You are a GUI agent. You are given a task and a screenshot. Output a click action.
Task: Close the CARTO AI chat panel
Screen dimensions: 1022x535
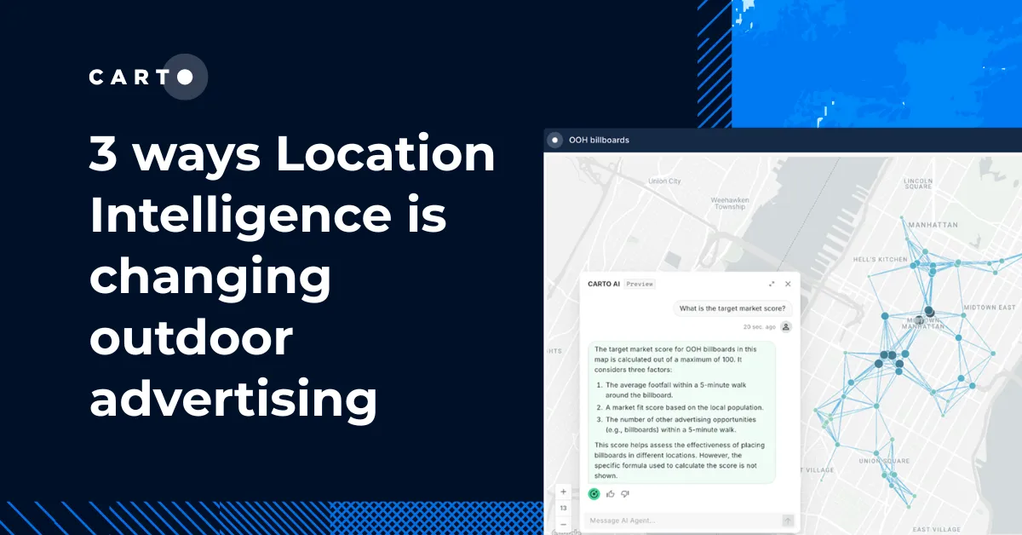tap(788, 284)
